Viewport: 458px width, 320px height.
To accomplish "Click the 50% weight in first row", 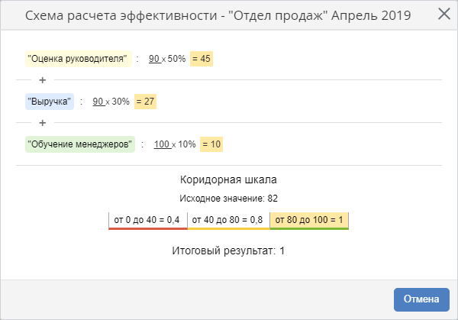I will point(176,58).
